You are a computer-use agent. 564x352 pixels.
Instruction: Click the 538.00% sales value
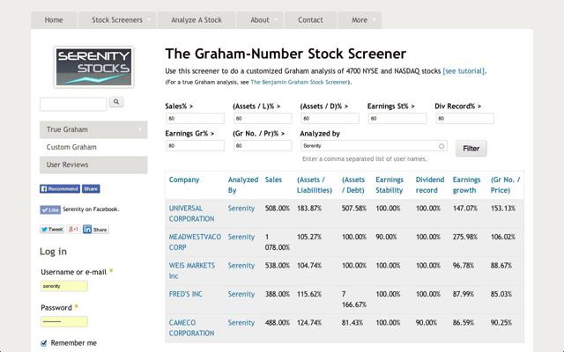tap(278, 266)
